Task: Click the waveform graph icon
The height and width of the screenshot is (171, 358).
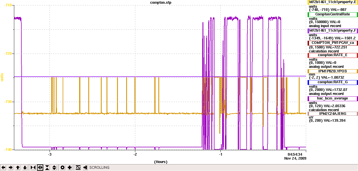Action: click(78, 168)
